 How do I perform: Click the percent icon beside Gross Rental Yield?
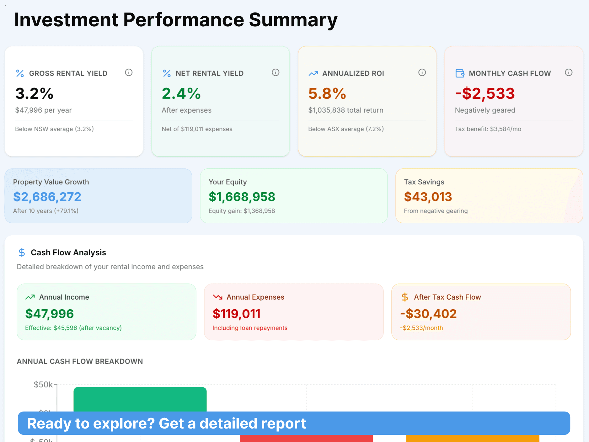(20, 73)
